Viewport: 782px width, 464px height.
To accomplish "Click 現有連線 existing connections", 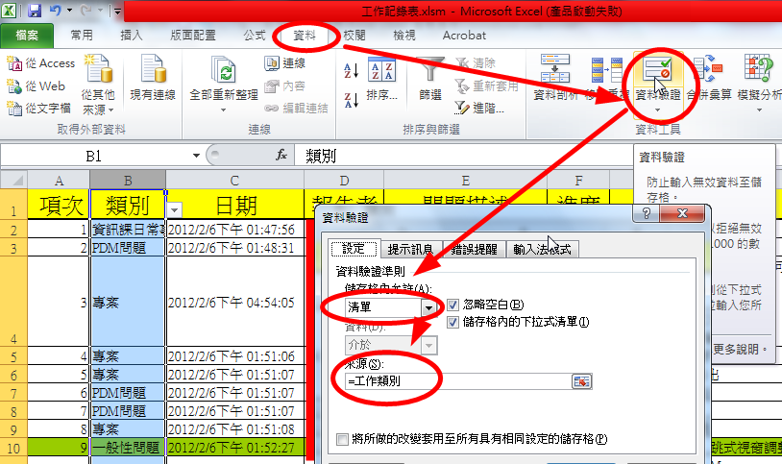I will (x=153, y=77).
